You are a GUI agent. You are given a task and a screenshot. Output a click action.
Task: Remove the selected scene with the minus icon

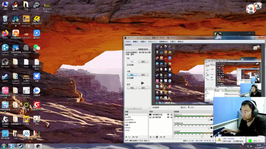129,137
